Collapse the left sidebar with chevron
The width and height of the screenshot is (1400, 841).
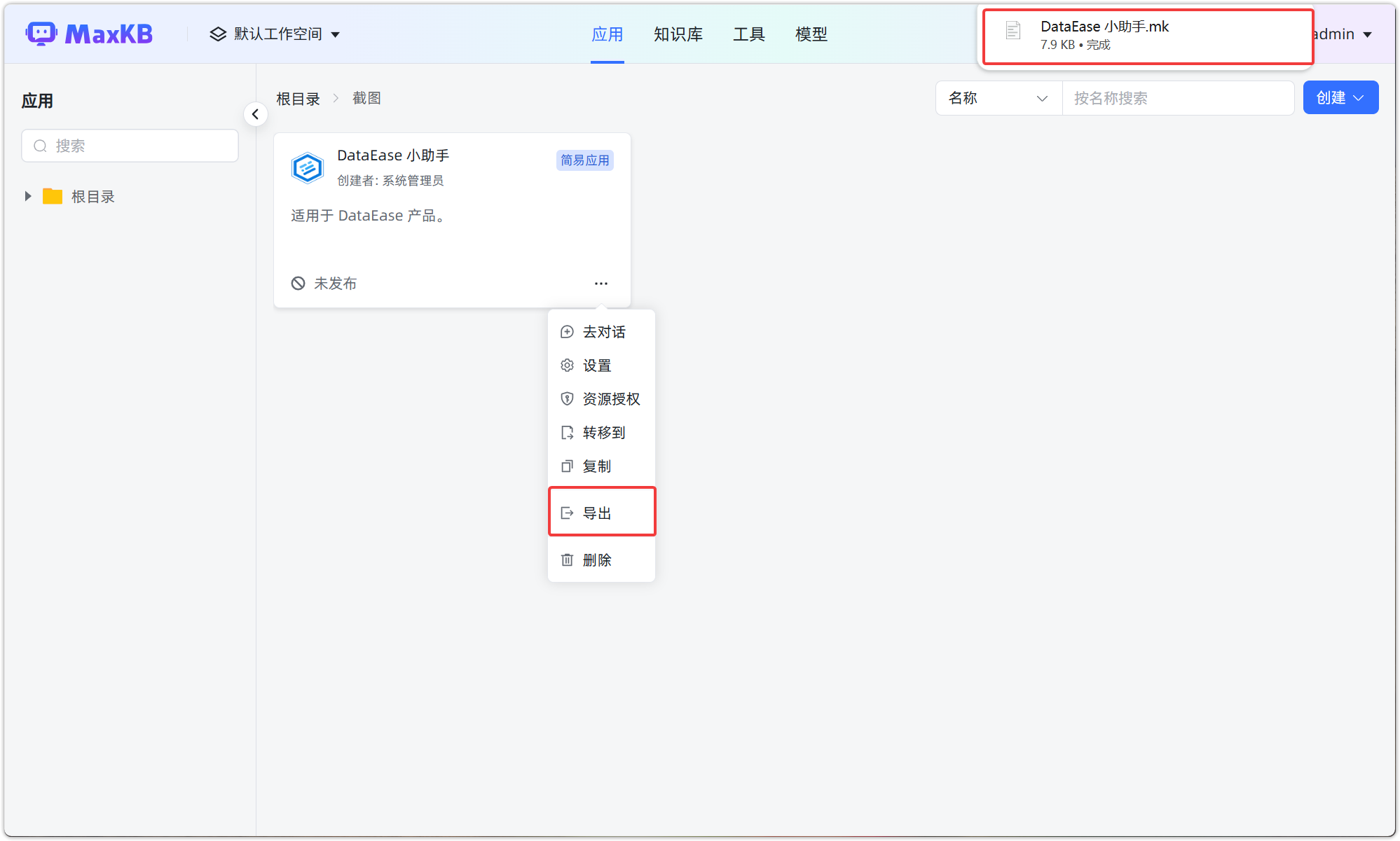tap(256, 113)
